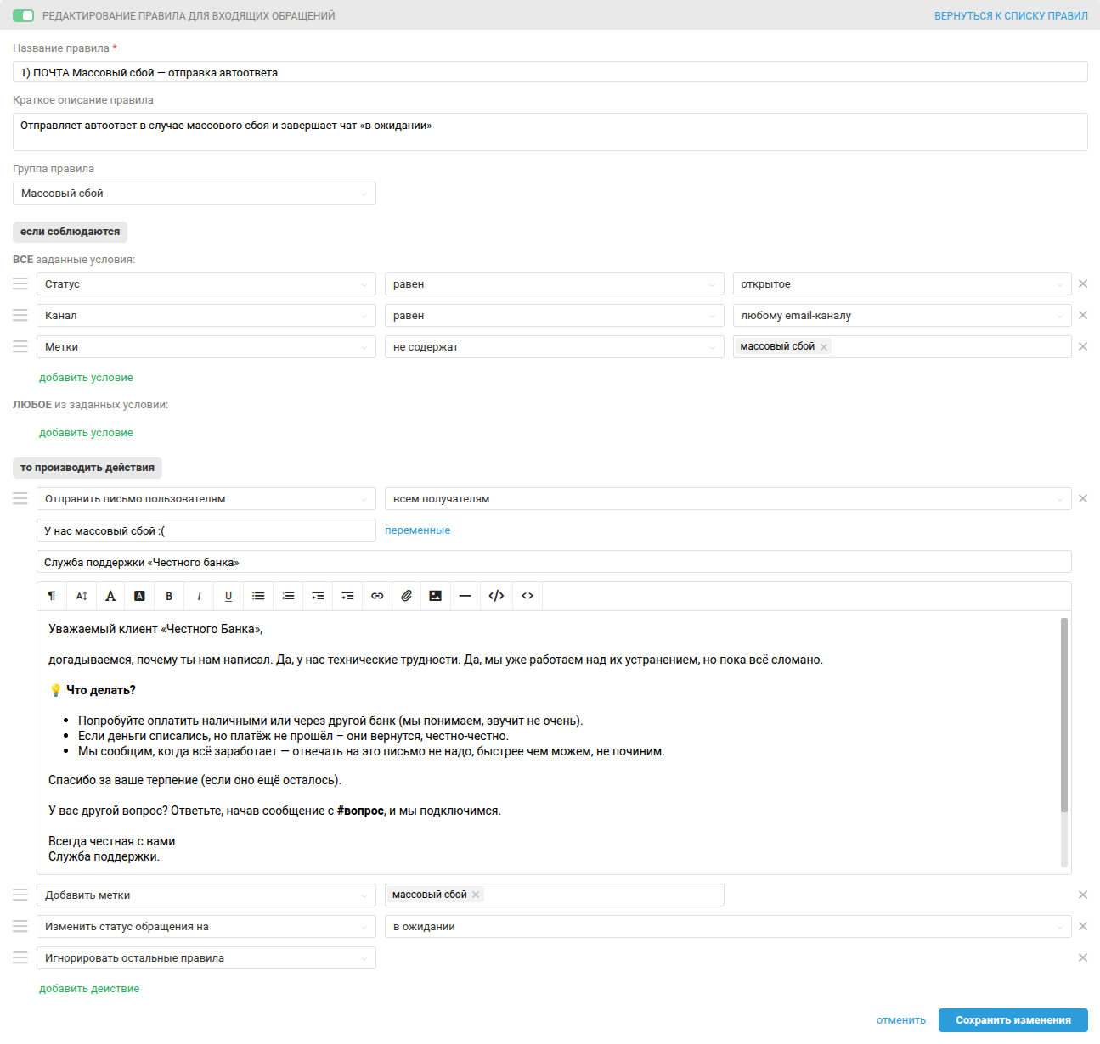Open the paragraph format tool

click(52, 596)
